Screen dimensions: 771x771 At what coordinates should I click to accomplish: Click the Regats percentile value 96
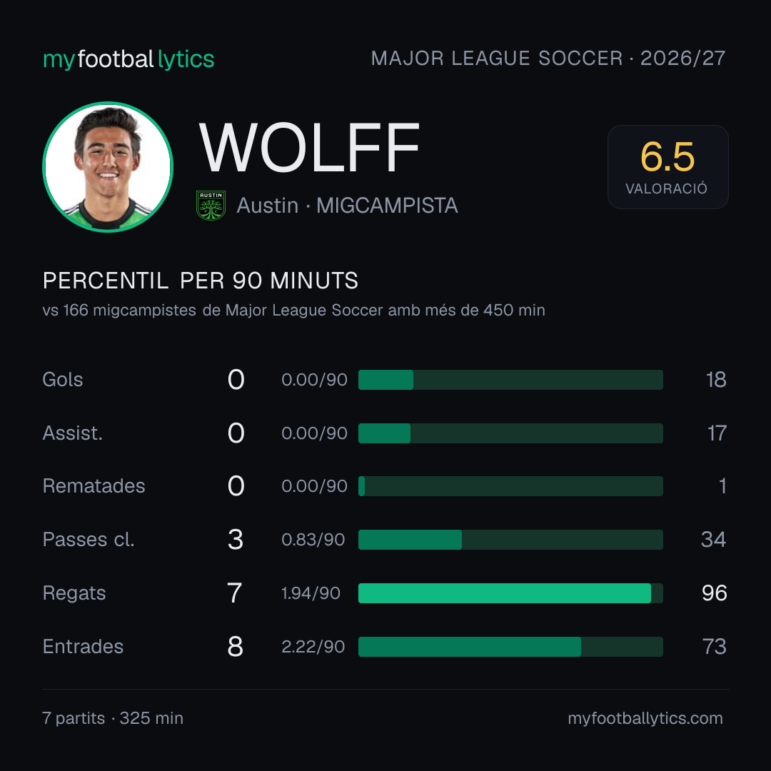715,593
